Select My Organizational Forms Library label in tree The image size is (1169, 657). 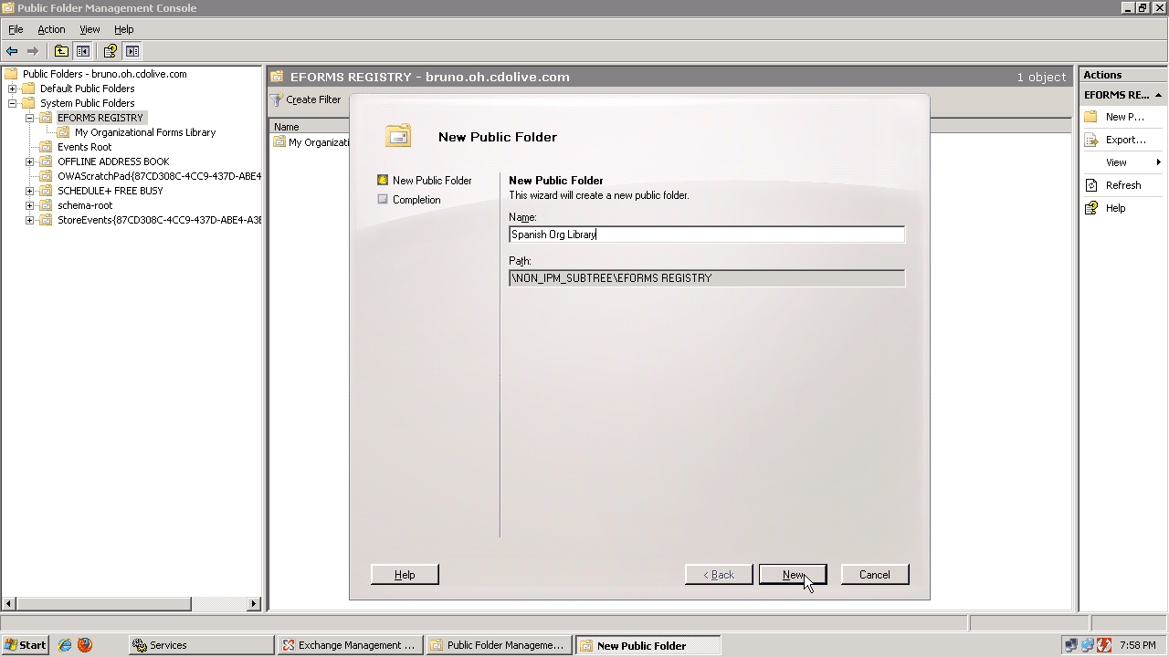[x=145, y=132]
